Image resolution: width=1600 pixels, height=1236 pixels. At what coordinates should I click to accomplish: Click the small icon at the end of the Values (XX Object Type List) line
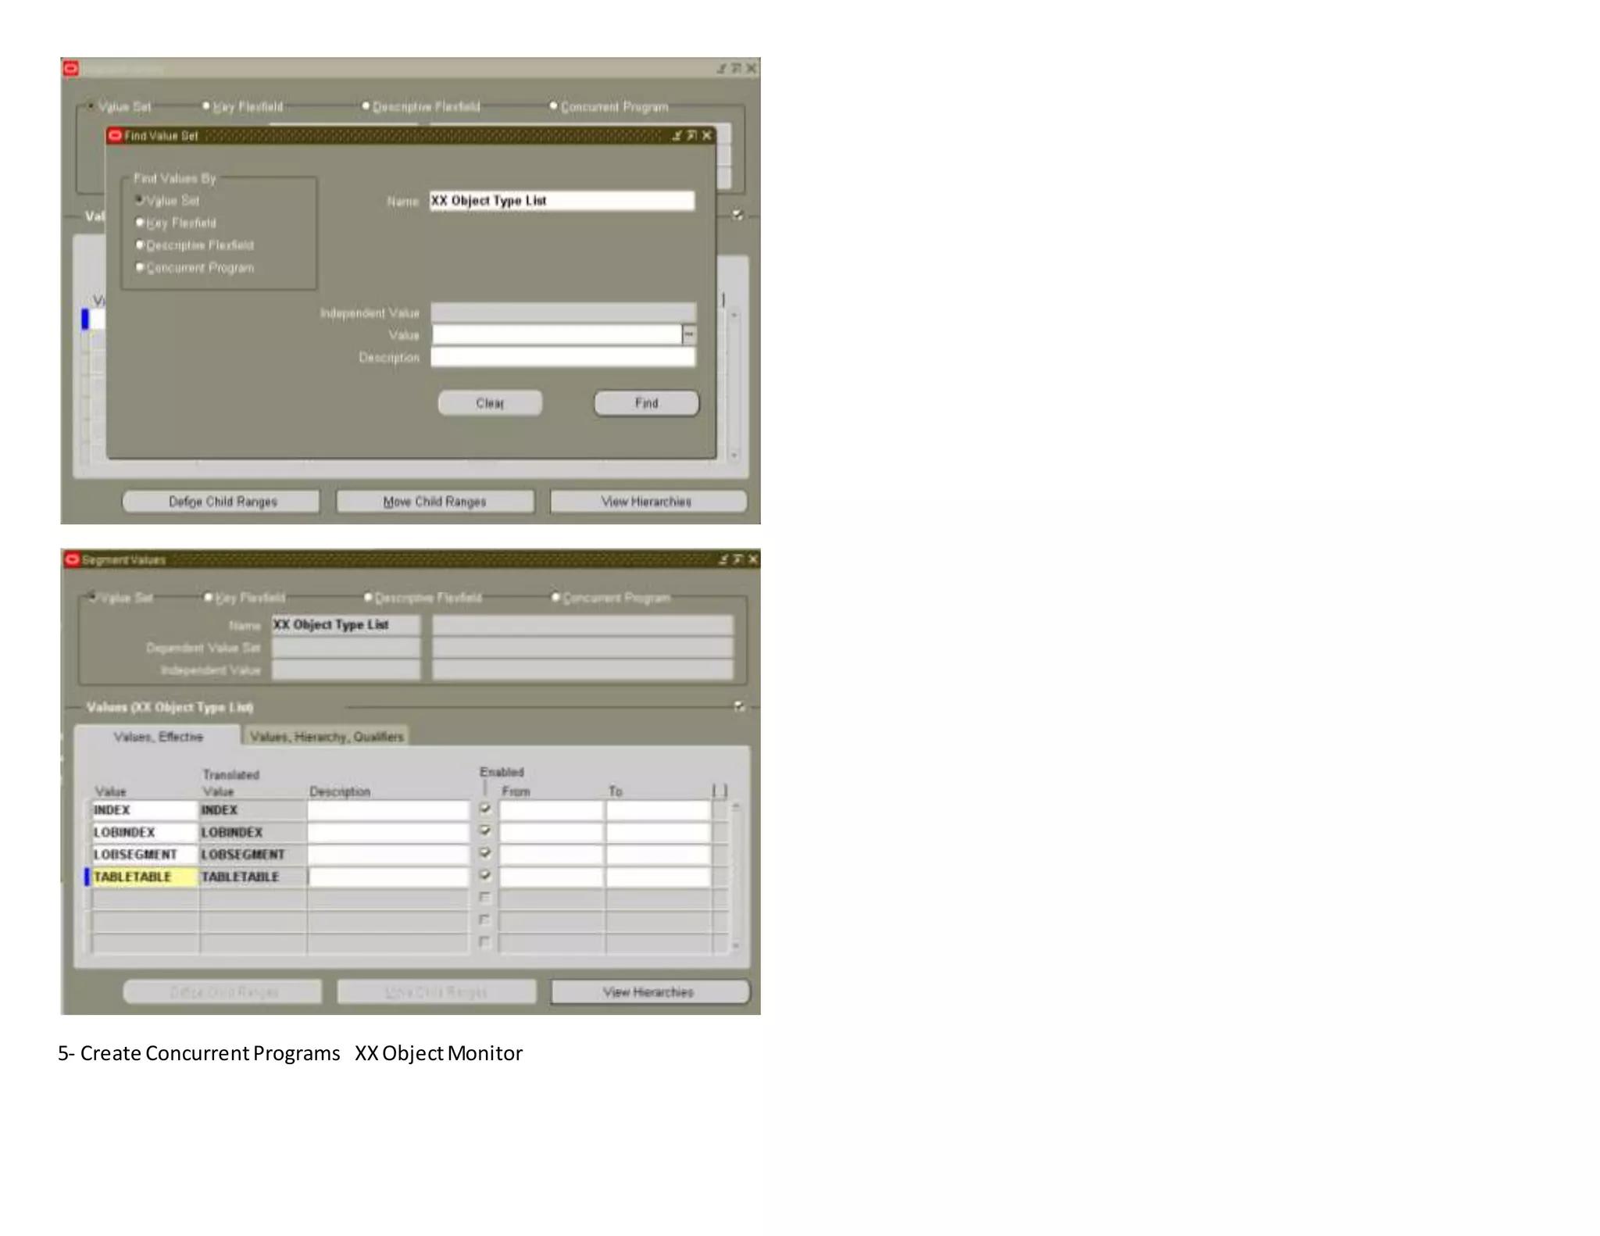coord(739,707)
